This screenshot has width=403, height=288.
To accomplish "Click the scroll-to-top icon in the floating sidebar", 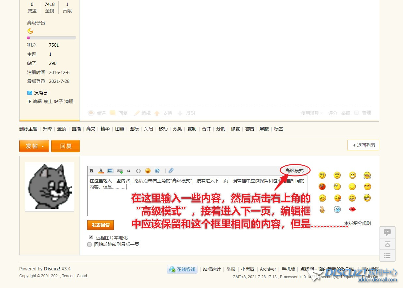I will click(x=387, y=244).
